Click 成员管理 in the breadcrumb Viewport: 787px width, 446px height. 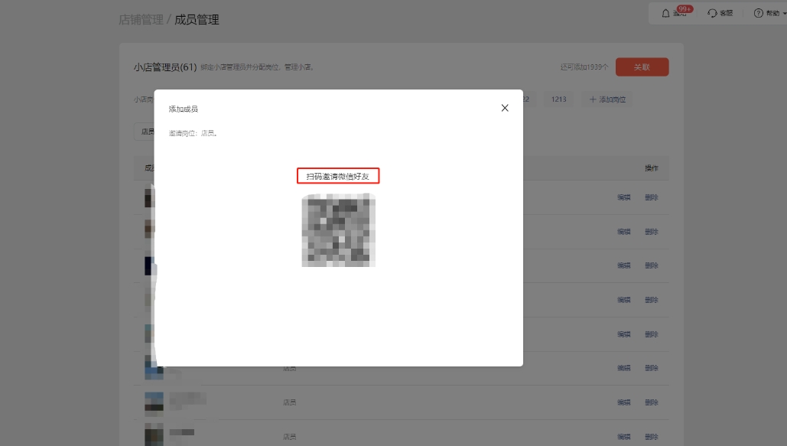pyautogui.click(x=197, y=20)
